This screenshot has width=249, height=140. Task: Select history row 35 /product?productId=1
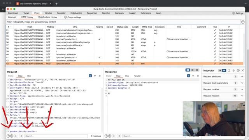point(124,39)
